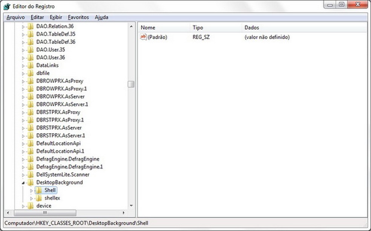Viewport: 371px width, 231px height.
Task: Click the Registry Editor title bar icon
Action: [7, 6]
